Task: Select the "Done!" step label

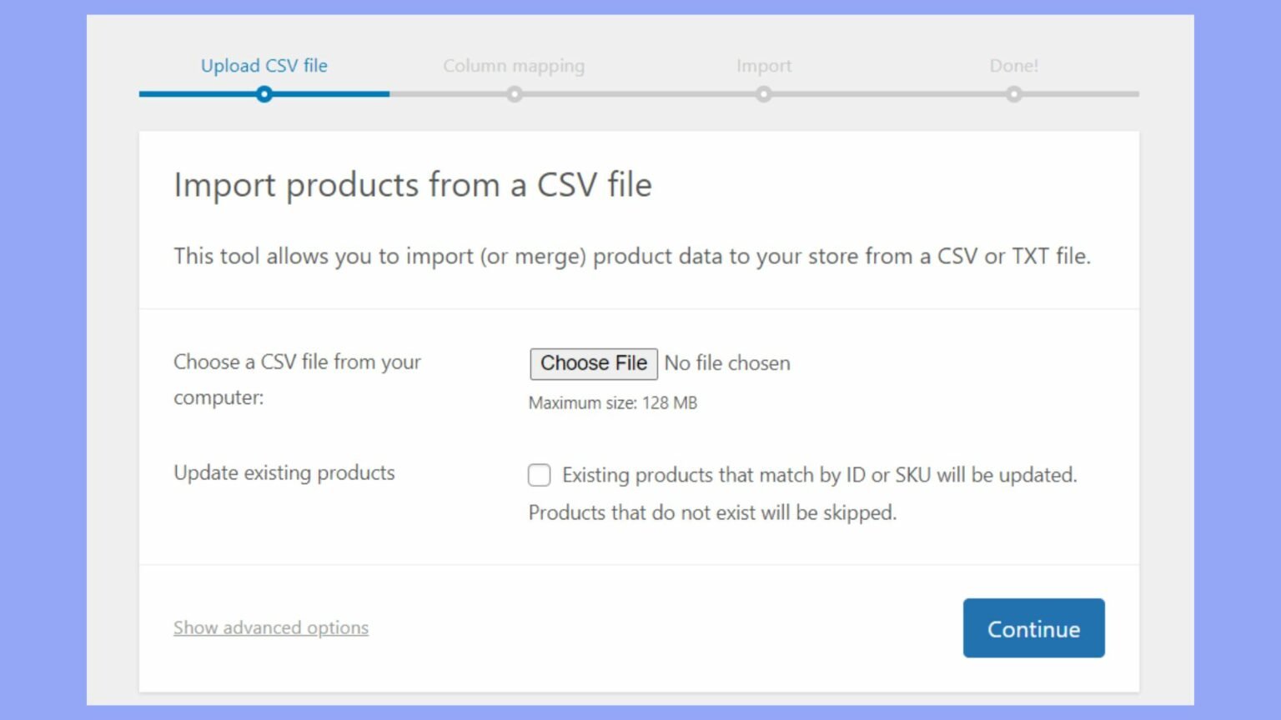Action: tap(1013, 65)
